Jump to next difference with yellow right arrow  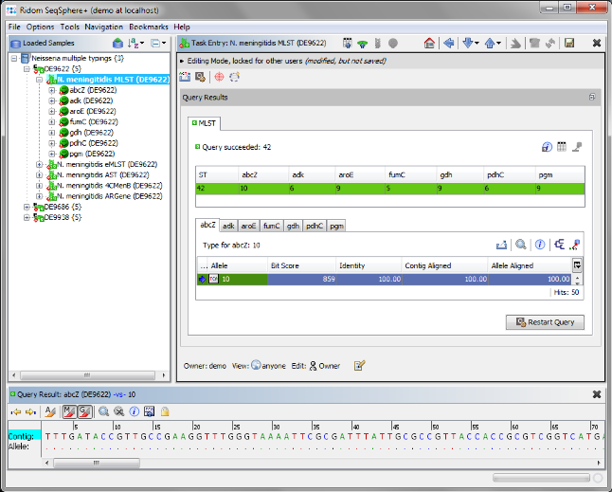pyautogui.click(x=30, y=411)
